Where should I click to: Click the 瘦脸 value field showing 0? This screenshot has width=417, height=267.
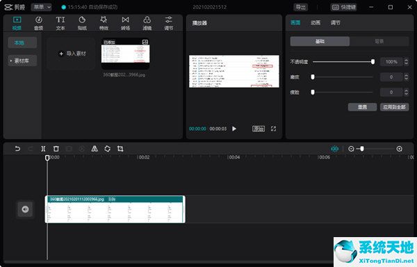(391, 92)
